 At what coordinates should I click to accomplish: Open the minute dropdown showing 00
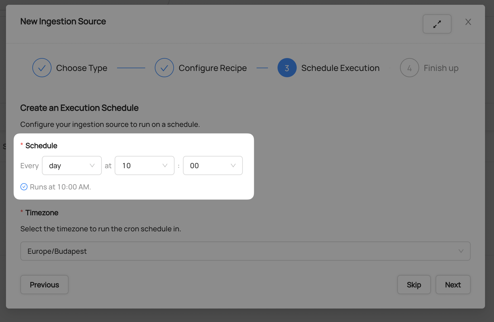tap(213, 165)
